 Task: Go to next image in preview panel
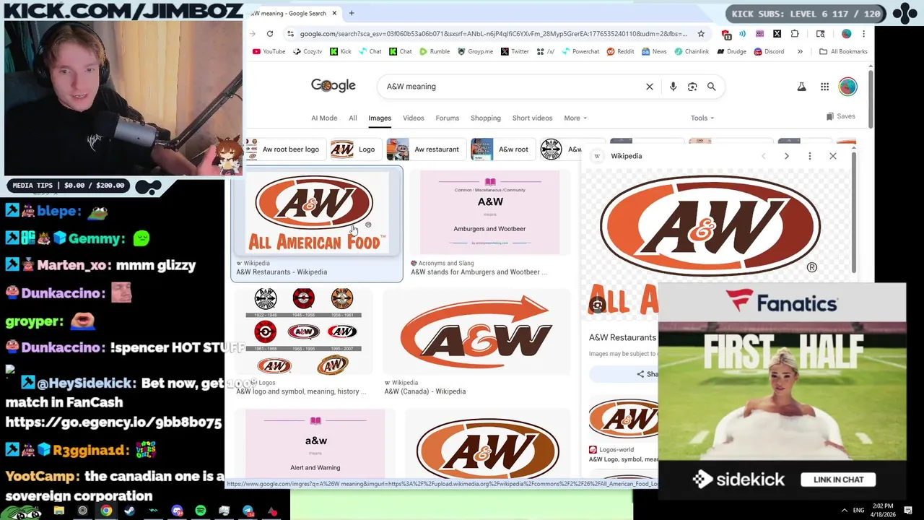(x=786, y=156)
